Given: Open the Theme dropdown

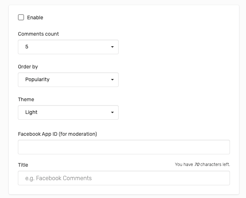Looking at the screenshot, I should point(68,112).
